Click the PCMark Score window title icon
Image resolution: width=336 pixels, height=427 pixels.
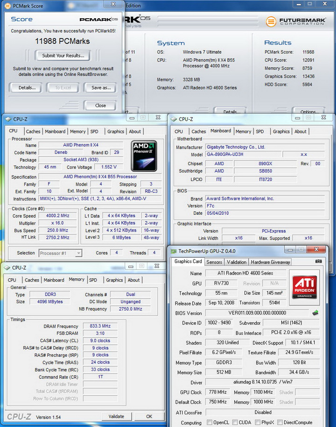(8, 6)
